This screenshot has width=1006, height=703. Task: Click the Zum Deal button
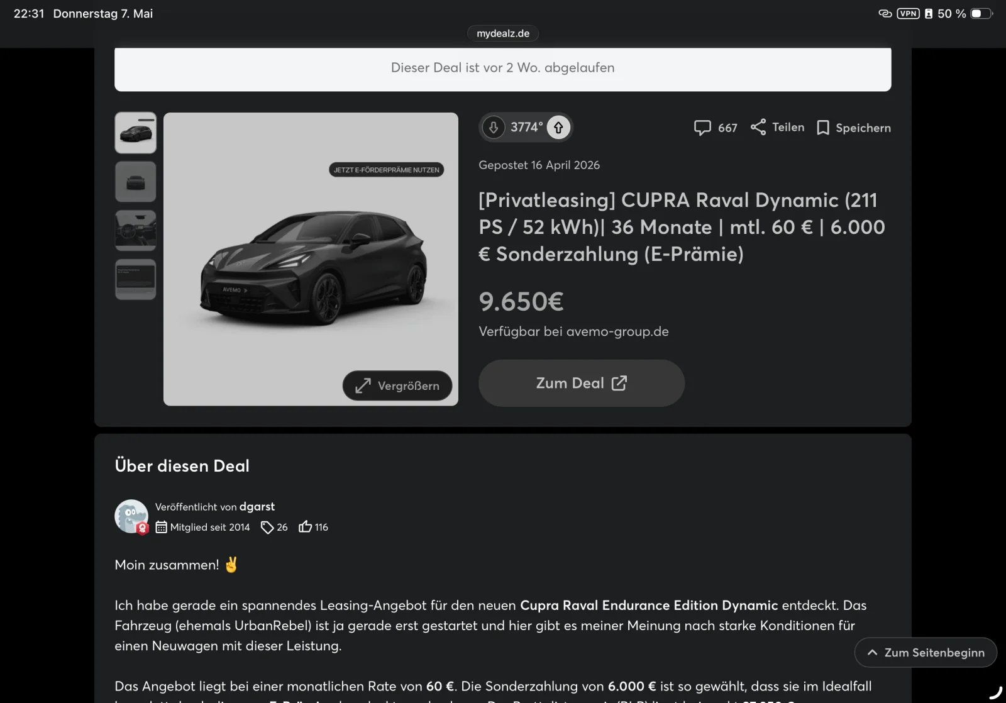pyautogui.click(x=582, y=383)
